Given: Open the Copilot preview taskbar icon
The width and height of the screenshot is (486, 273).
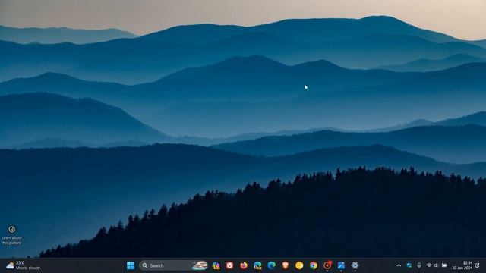Looking at the screenshot, I should 216,265.
